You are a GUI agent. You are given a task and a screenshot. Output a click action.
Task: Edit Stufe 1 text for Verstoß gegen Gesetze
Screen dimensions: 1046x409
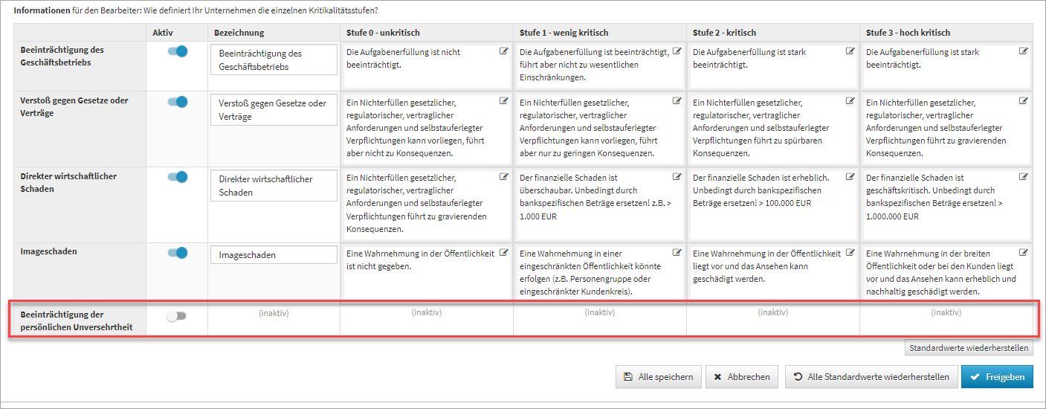pos(677,101)
